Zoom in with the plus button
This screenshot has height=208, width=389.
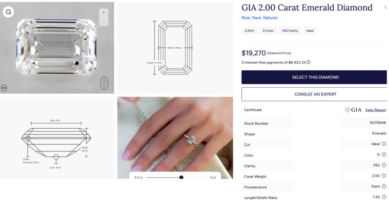pyautogui.click(x=104, y=13)
